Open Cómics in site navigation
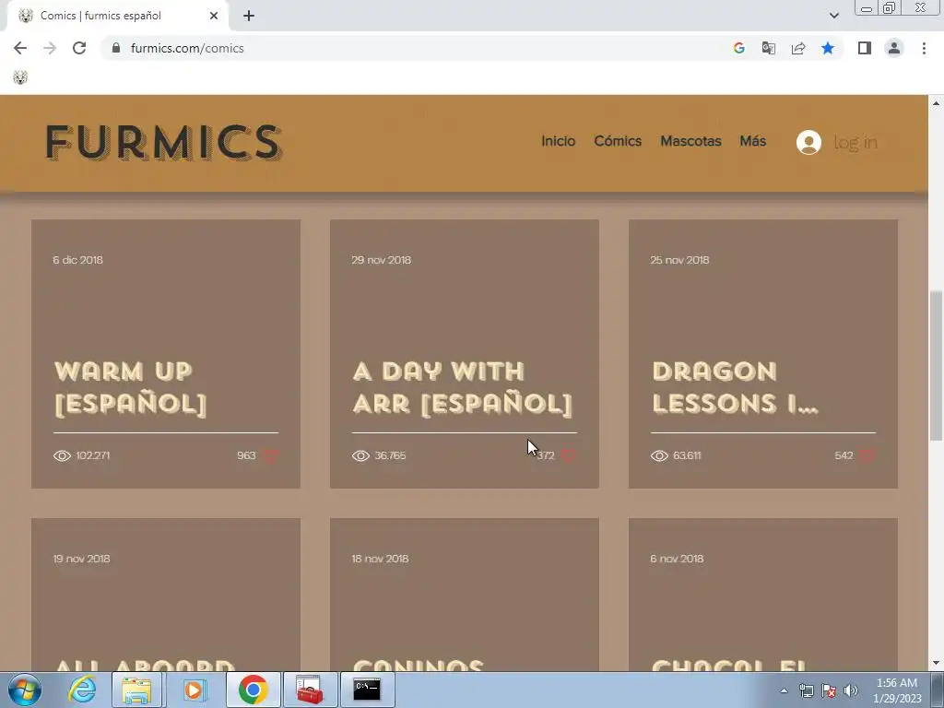Image resolution: width=944 pixels, height=708 pixels. (x=618, y=141)
